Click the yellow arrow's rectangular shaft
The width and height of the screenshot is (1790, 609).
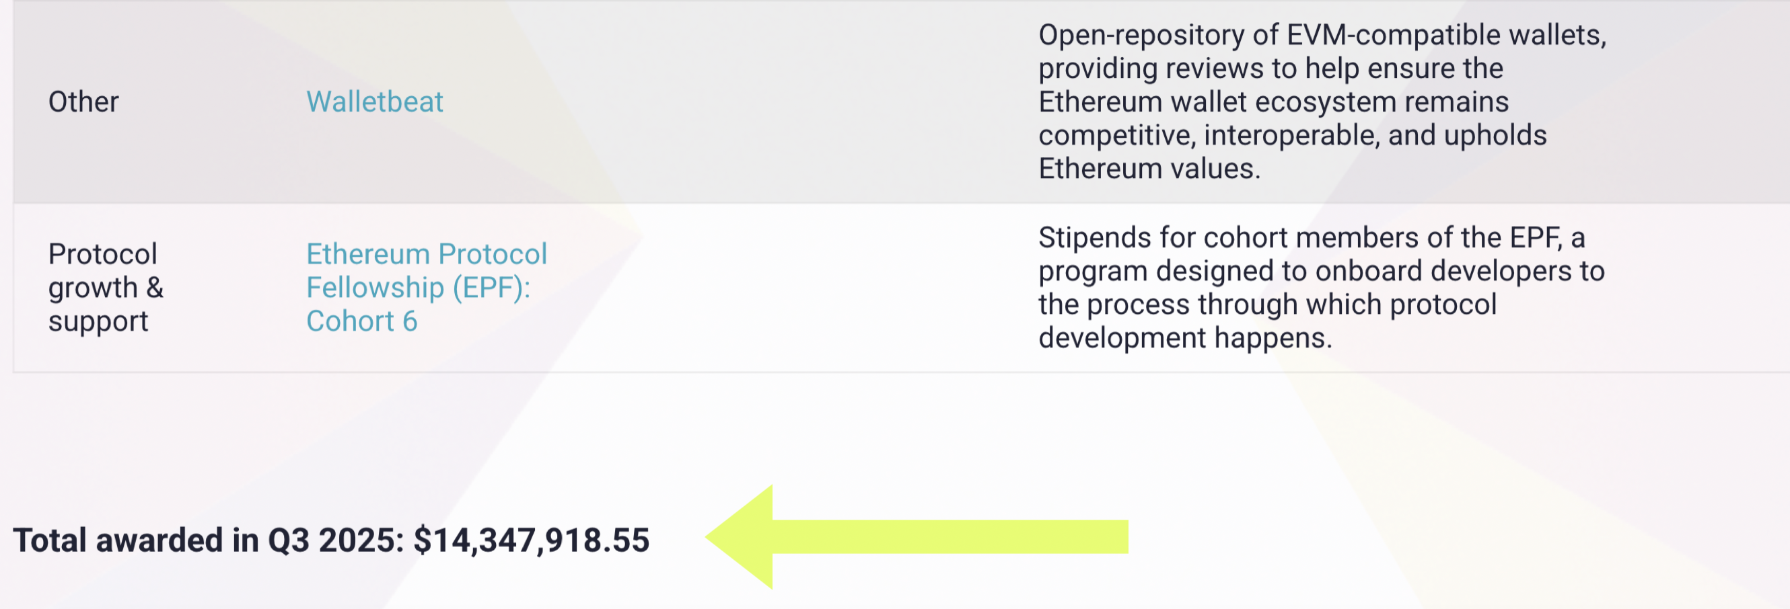tap(950, 537)
